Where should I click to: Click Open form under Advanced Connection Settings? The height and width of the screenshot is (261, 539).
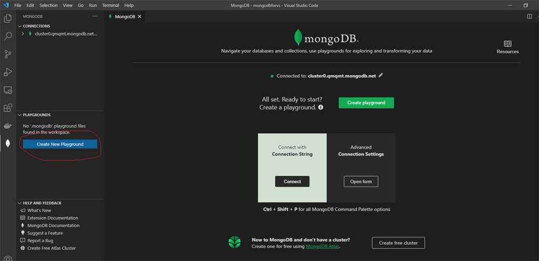(361, 182)
